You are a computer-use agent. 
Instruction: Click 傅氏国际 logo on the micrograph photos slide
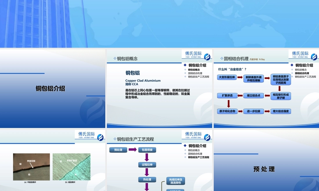click(x=90, y=136)
